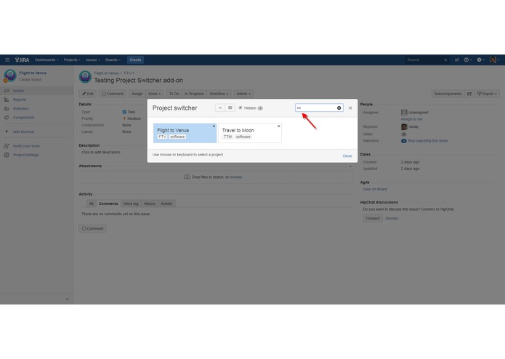Click Add shortcut in sidebar
505x359 pixels.
coord(23,132)
